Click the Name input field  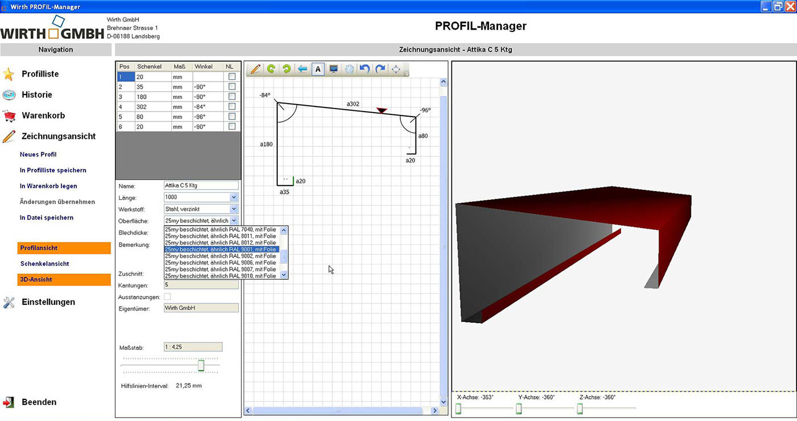pos(201,185)
